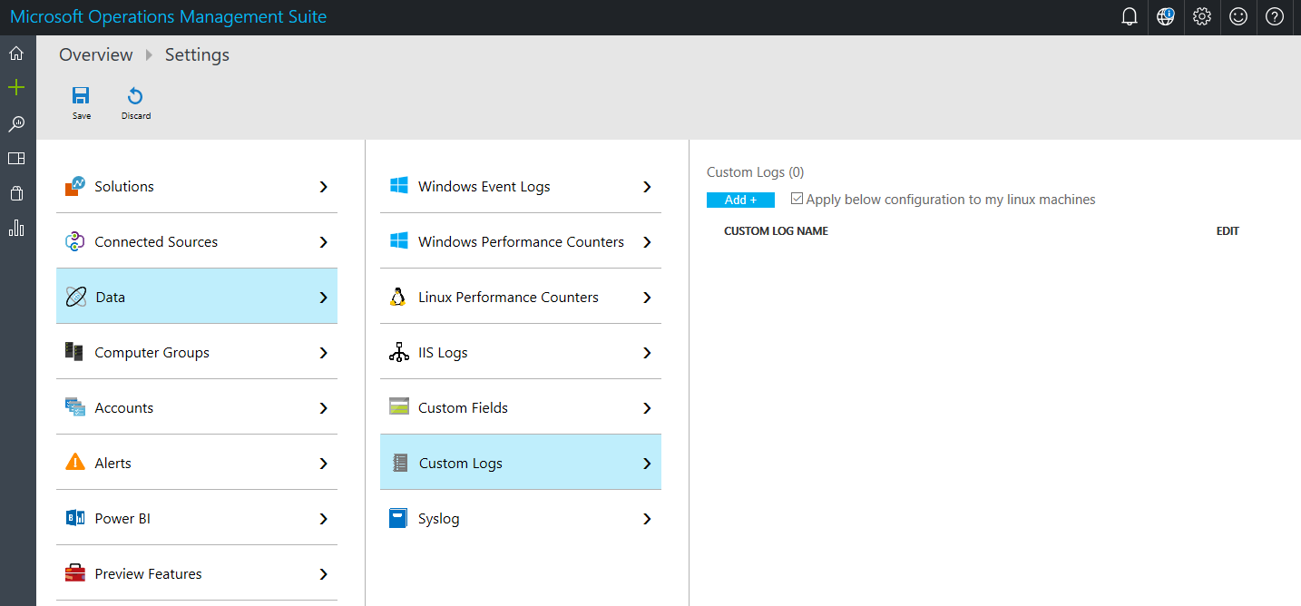Image resolution: width=1301 pixels, height=606 pixels.
Task: Click the smiley feedback icon
Action: [x=1238, y=16]
